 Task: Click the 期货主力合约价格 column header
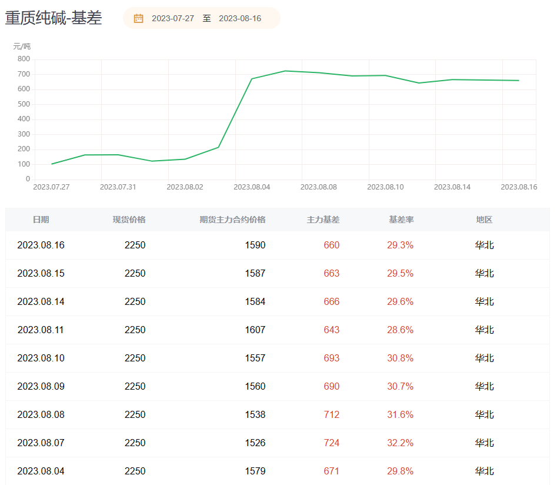pyautogui.click(x=232, y=220)
